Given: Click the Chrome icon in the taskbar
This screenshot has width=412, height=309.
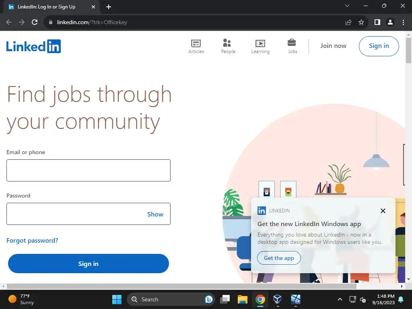Looking at the screenshot, I should point(260,299).
